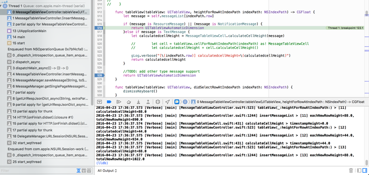Click the (lldb) console prompt
This screenshot has width=369, height=175.
coord(102,163)
